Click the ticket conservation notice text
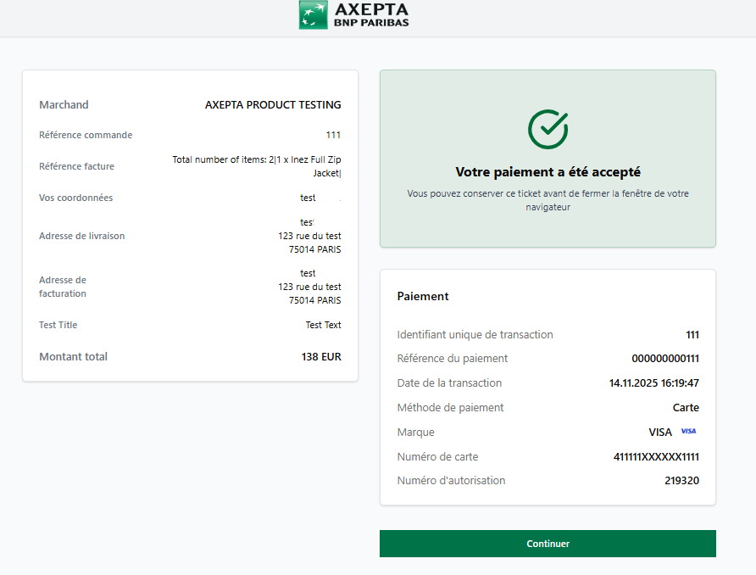The image size is (756, 575). (x=548, y=200)
